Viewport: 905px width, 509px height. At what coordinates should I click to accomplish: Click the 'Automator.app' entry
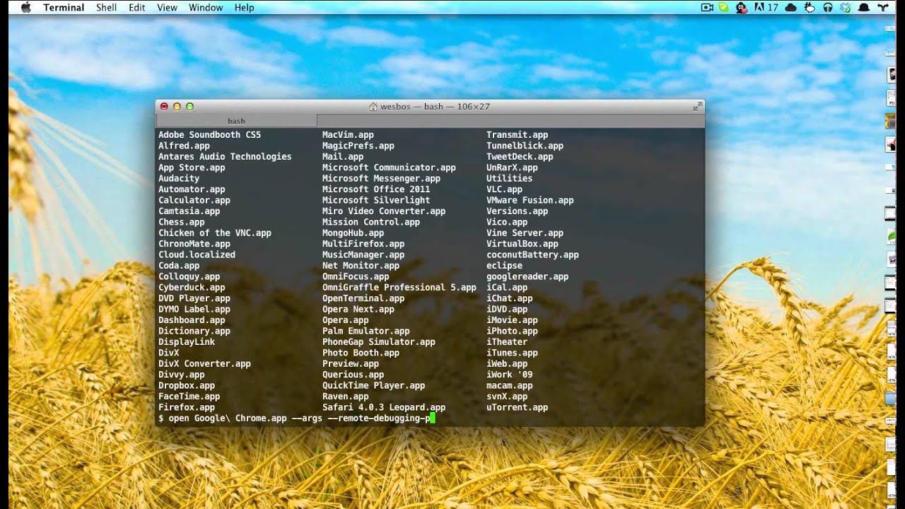pos(192,189)
